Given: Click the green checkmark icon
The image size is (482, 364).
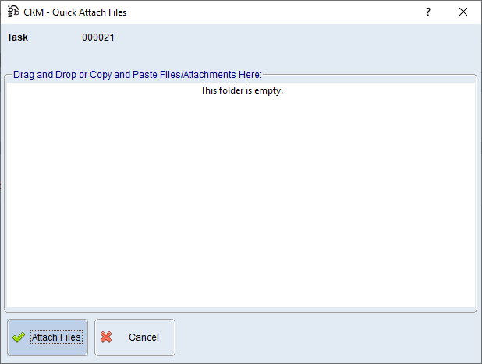Looking at the screenshot, I should (x=19, y=337).
